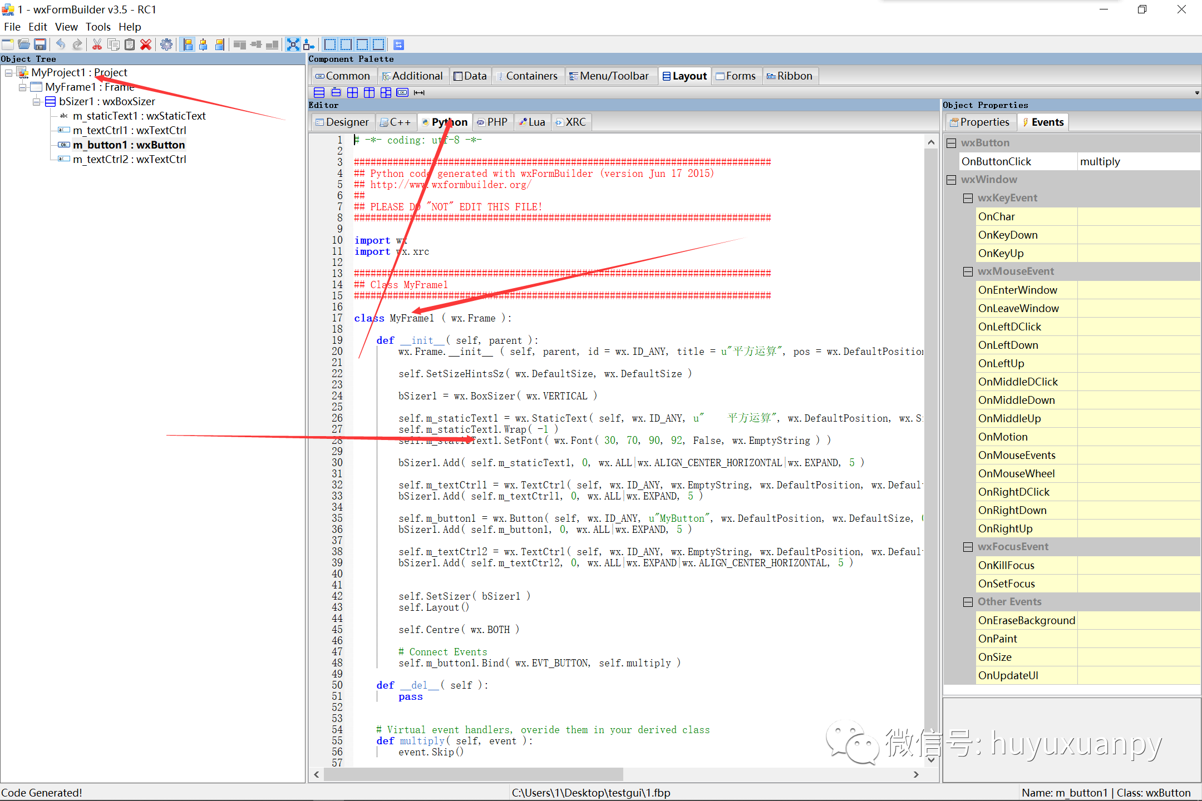The height and width of the screenshot is (801, 1202).
Task: Open the Tools menu
Action: 98,27
